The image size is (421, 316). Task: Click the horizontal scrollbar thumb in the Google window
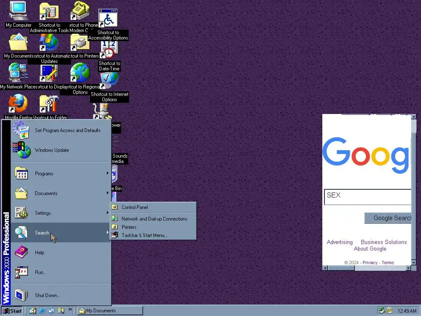coord(341,268)
